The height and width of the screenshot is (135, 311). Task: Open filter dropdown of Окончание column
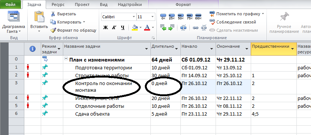coord(247,49)
